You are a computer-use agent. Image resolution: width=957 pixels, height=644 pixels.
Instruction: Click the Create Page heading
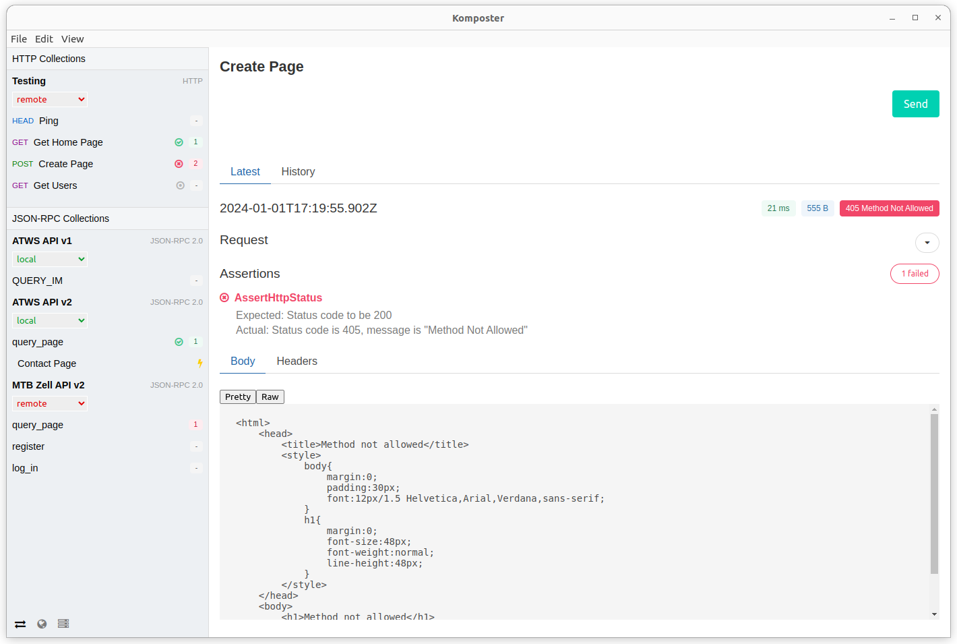point(261,67)
